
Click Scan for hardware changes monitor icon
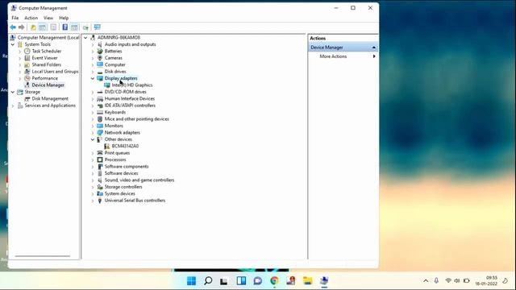click(x=97, y=27)
